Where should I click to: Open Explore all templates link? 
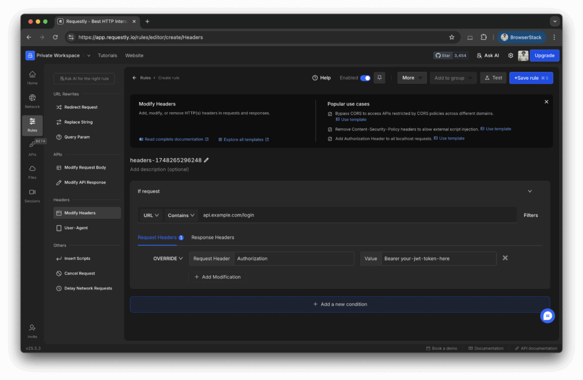(244, 140)
